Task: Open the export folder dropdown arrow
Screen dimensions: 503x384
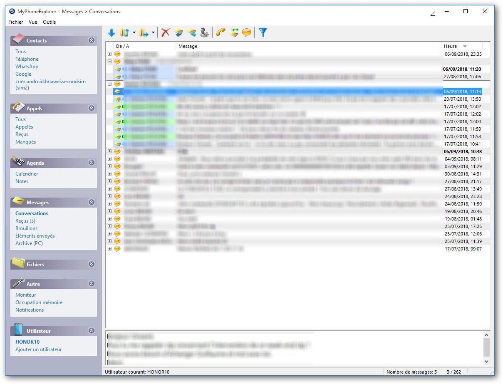Action: 153,32
